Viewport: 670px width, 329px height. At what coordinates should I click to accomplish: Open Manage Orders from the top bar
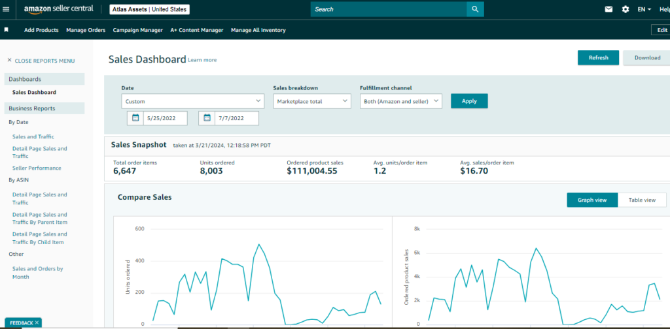[x=85, y=30]
